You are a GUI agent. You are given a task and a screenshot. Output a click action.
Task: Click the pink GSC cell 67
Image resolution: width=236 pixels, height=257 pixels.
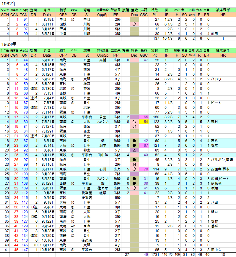click(x=144, y=146)
